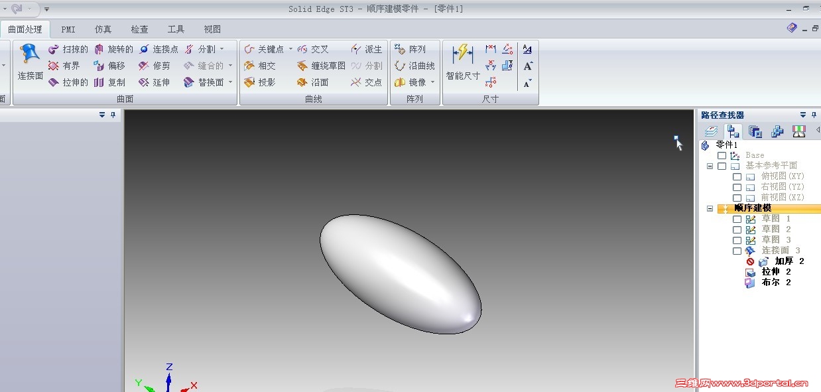The width and height of the screenshot is (821, 392).
Task: Switch to the 仿真 tab
Action: [103, 29]
